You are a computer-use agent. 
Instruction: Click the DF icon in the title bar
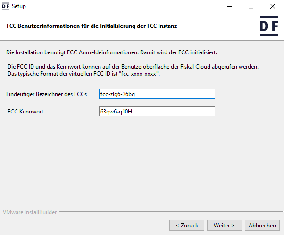[x=6, y=6]
